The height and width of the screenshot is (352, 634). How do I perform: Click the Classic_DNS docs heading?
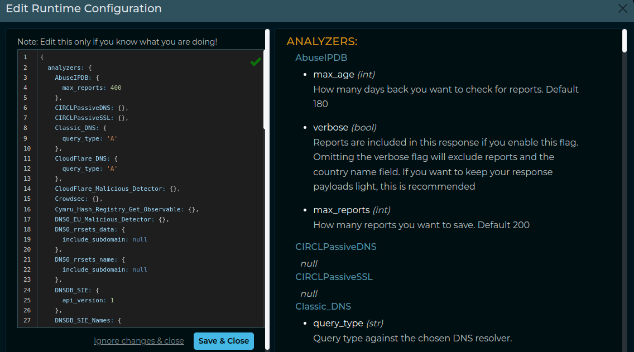pyautogui.click(x=323, y=306)
